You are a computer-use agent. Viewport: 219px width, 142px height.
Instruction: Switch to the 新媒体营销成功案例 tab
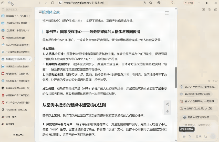point(16,88)
